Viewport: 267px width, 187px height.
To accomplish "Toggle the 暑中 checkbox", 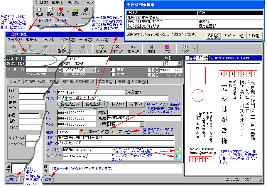I will 113,75.
